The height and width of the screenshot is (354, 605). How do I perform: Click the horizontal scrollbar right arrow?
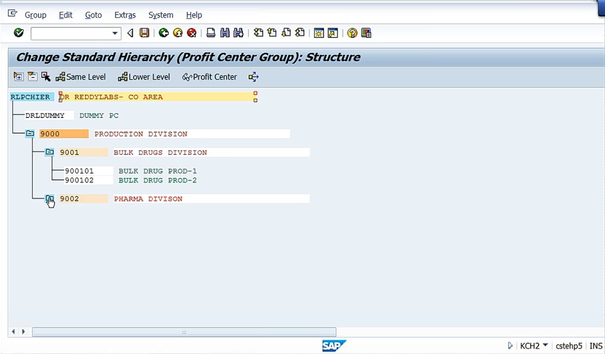point(23,332)
